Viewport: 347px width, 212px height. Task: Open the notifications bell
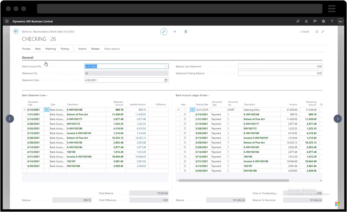point(306,21)
